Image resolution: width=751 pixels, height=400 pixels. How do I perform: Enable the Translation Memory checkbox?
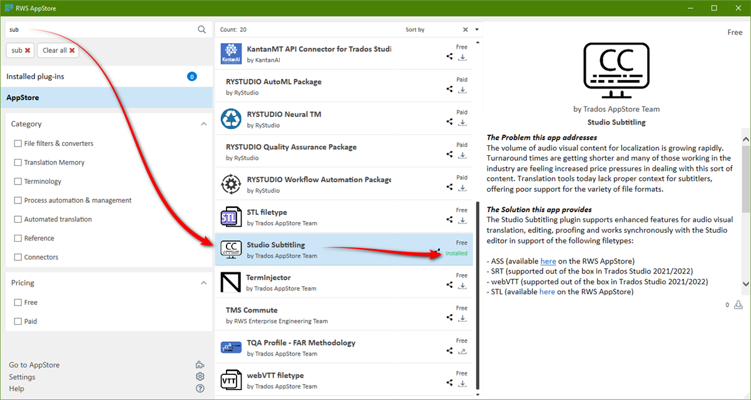(18, 162)
